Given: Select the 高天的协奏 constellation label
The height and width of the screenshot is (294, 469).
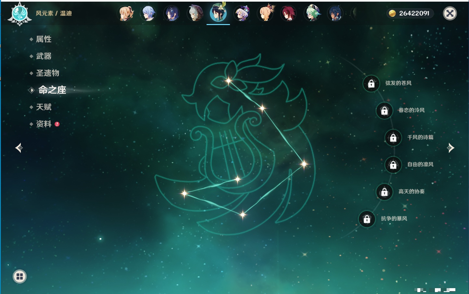Looking at the screenshot, I should [412, 192].
